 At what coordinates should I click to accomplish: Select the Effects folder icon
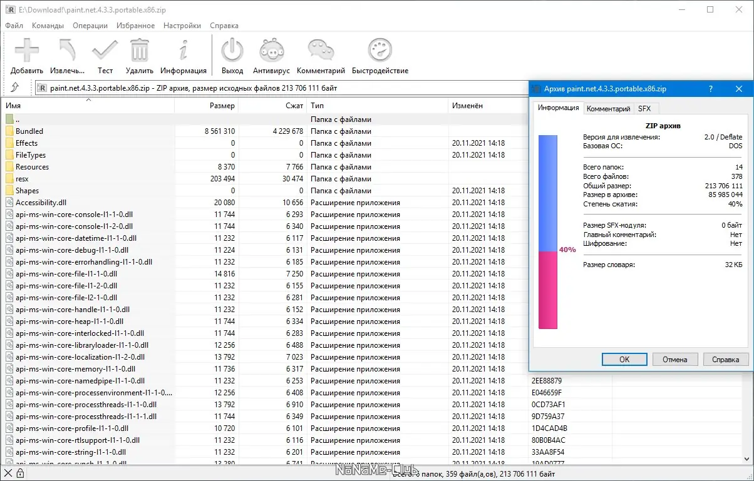click(9, 143)
